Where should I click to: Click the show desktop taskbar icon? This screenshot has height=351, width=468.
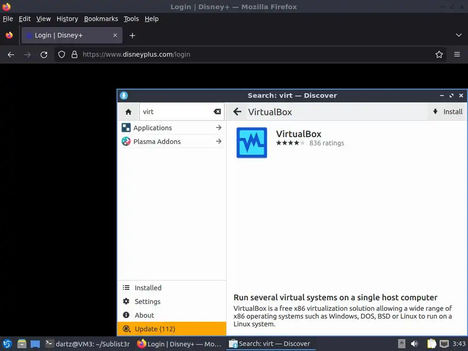pyautogui.click(x=35, y=344)
